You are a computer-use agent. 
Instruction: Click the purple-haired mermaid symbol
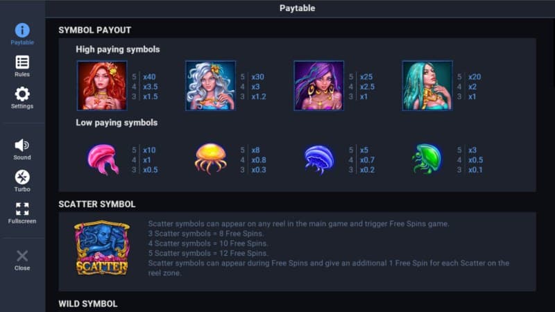tap(318, 85)
